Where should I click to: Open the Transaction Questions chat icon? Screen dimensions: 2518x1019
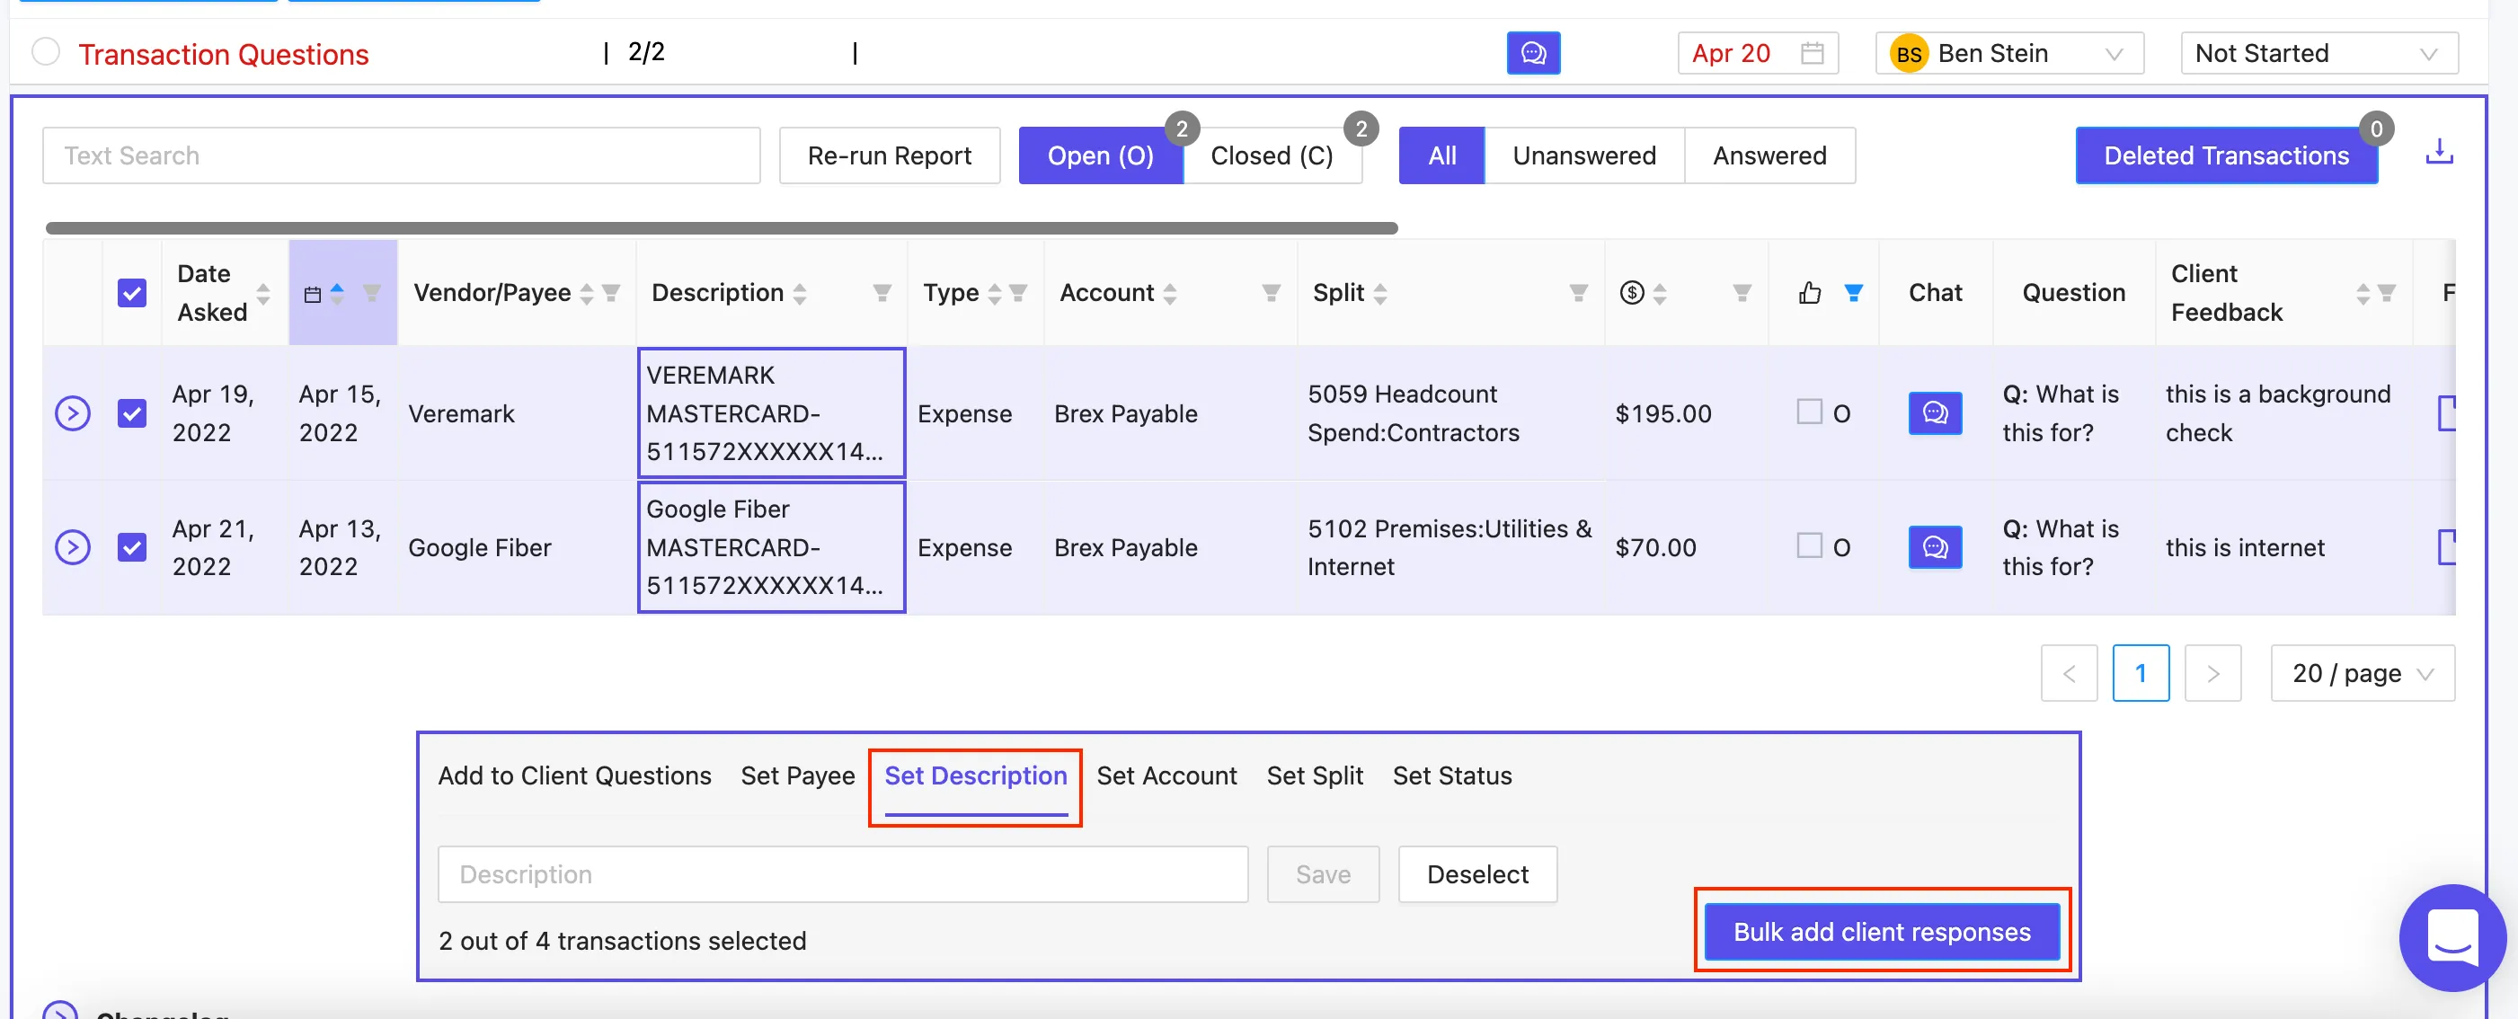pos(1533,53)
